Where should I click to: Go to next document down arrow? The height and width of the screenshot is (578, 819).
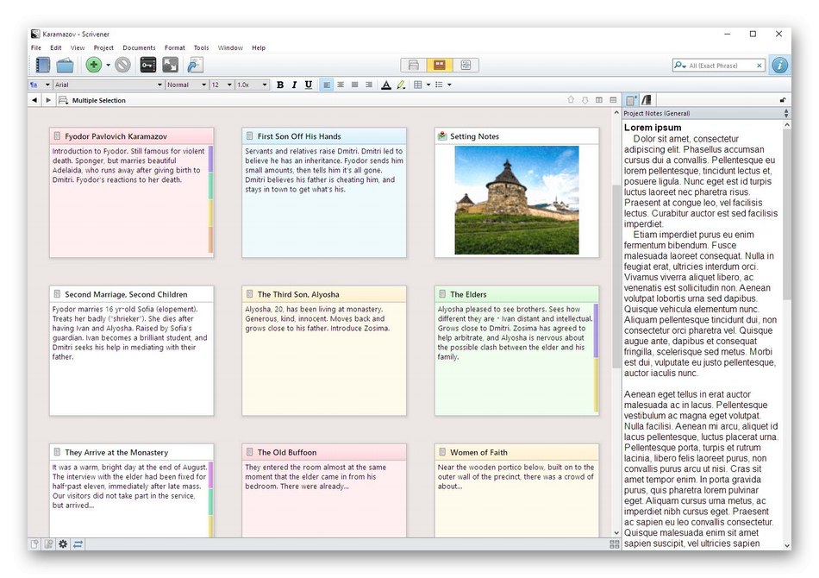585,100
